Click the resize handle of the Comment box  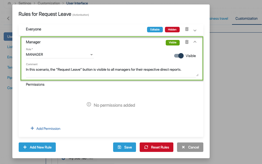(197, 75)
